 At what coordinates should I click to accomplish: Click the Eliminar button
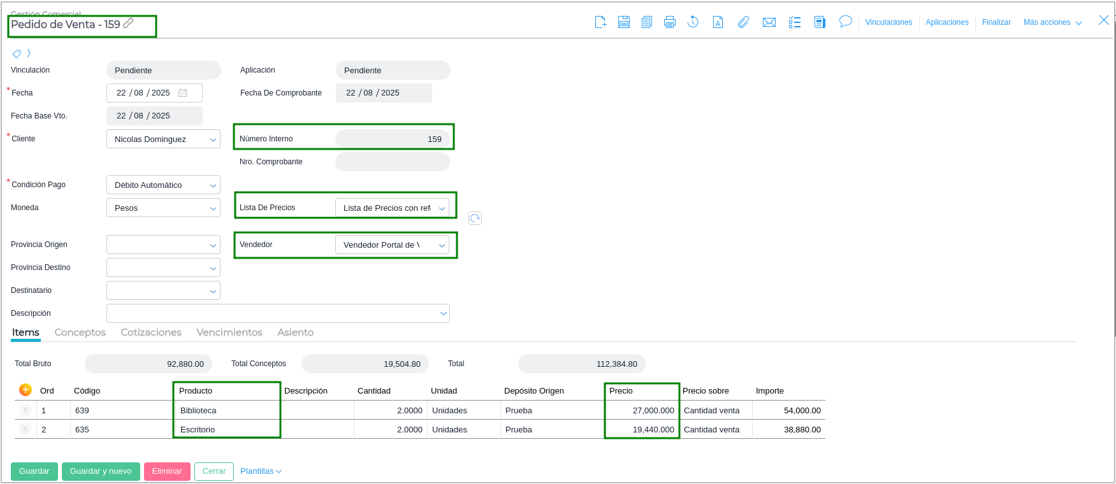(167, 471)
